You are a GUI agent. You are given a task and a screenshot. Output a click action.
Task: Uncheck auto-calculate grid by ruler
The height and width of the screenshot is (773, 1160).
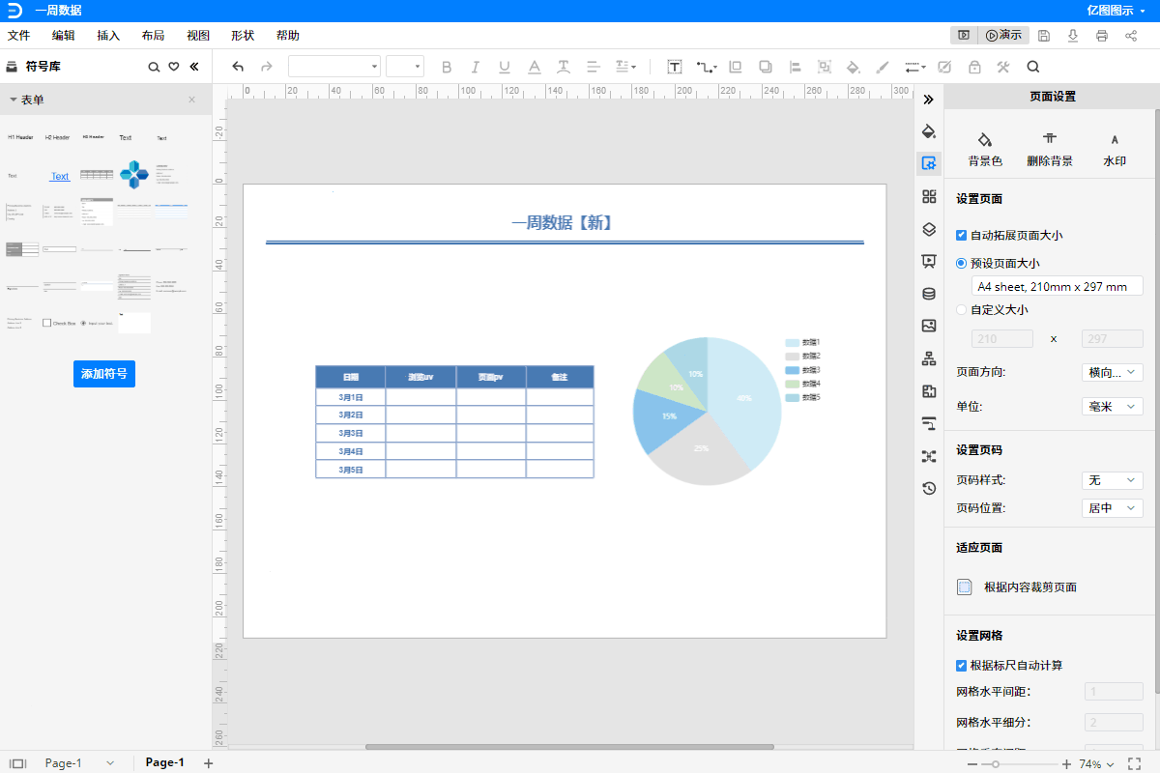[961, 665]
